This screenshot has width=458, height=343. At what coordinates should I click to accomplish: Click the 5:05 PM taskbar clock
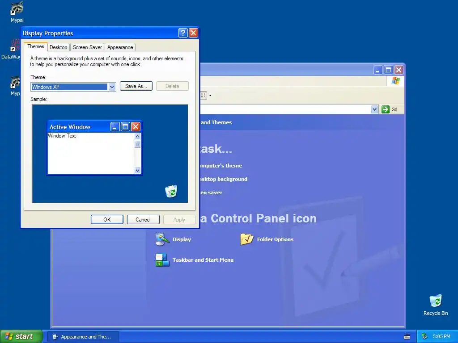tap(441, 337)
